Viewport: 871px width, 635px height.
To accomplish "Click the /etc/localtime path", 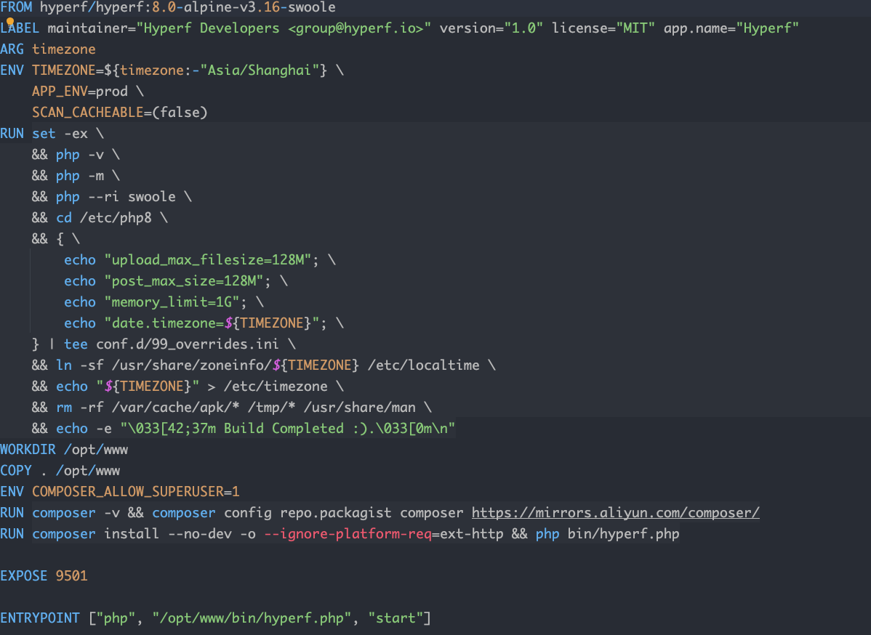I will (x=423, y=365).
